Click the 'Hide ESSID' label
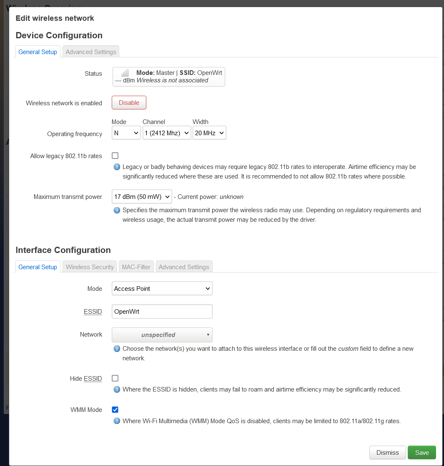Viewport: 444px width, 466px height. (86, 378)
